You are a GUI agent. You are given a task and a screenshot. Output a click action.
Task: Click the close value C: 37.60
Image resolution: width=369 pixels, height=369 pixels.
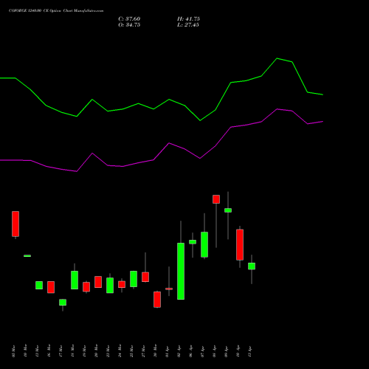129,19
